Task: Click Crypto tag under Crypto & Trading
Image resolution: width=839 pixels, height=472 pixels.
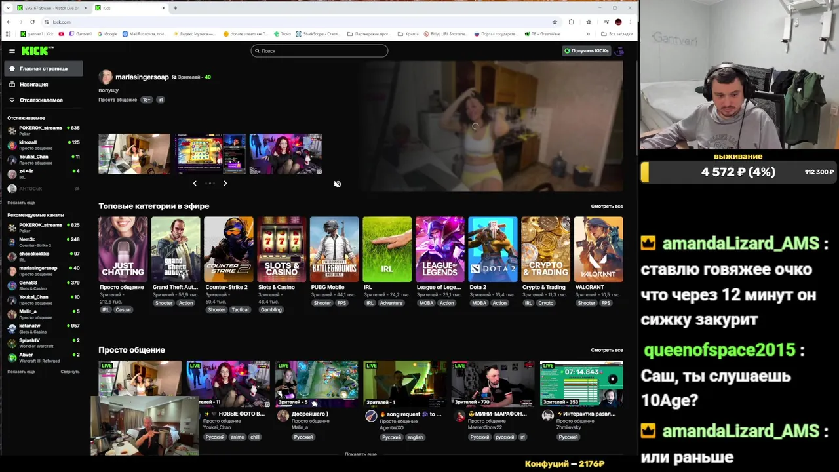Action: pos(545,303)
